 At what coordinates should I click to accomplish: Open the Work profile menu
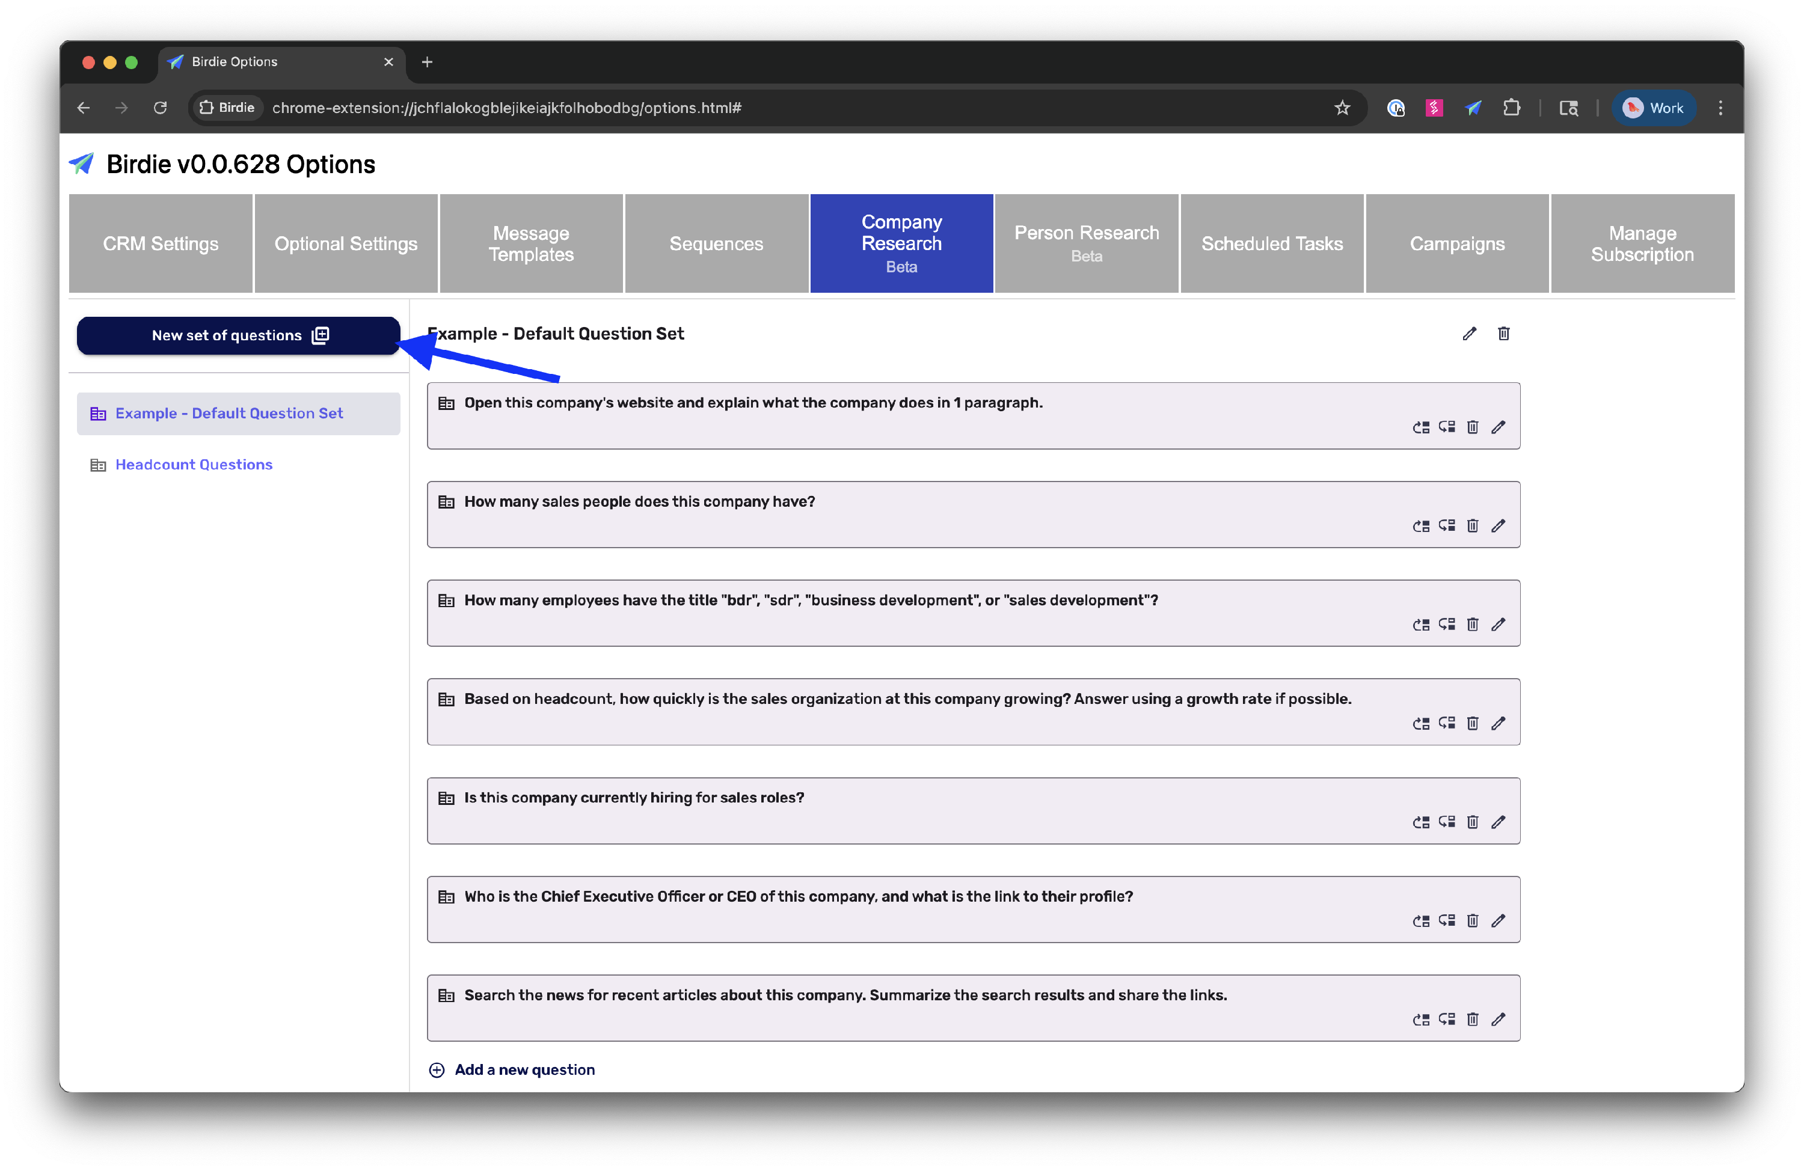(x=1652, y=108)
